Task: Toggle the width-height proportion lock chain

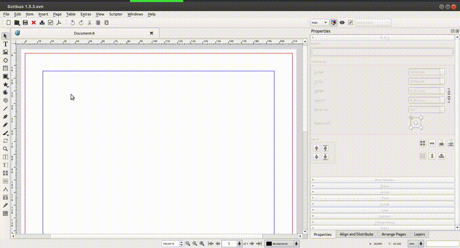Action: click(449, 95)
